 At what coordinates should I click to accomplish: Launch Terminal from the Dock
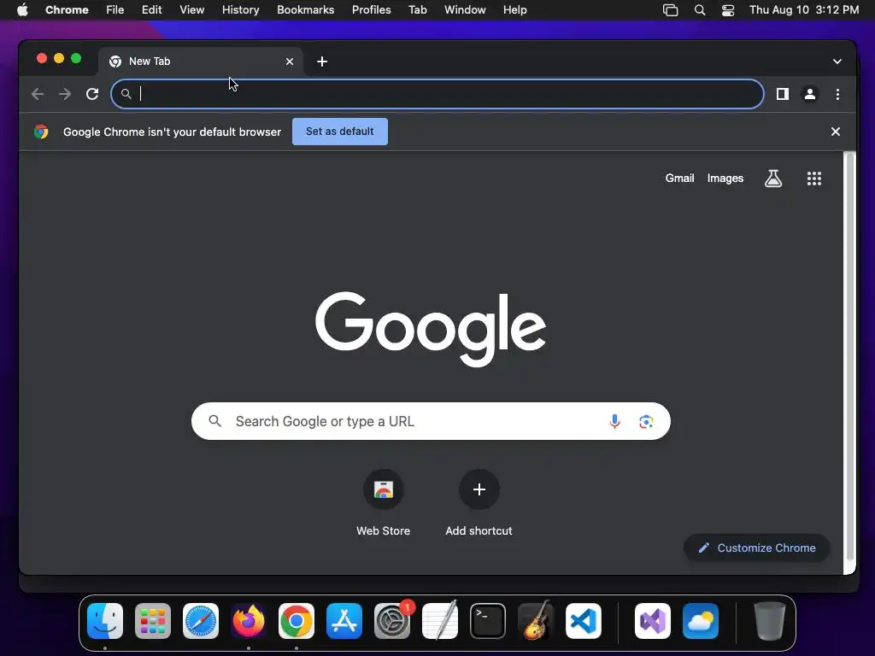488,621
